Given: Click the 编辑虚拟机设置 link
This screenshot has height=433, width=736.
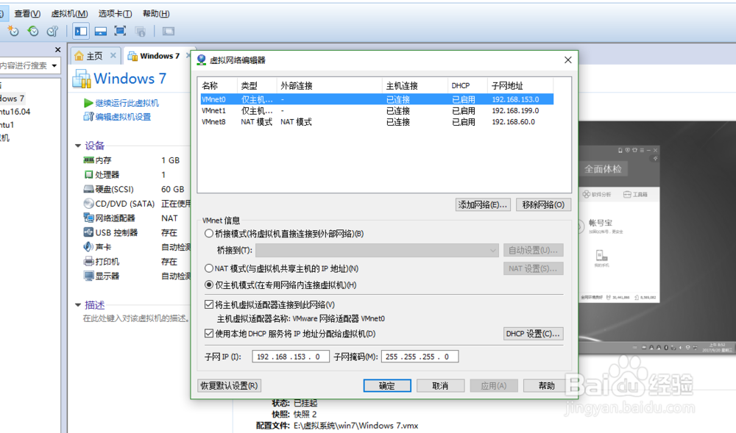Looking at the screenshot, I should coord(123,117).
